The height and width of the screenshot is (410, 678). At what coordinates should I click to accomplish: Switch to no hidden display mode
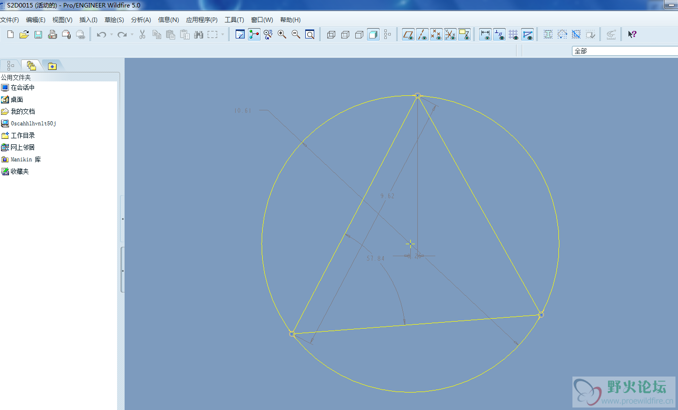click(x=359, y=34)
